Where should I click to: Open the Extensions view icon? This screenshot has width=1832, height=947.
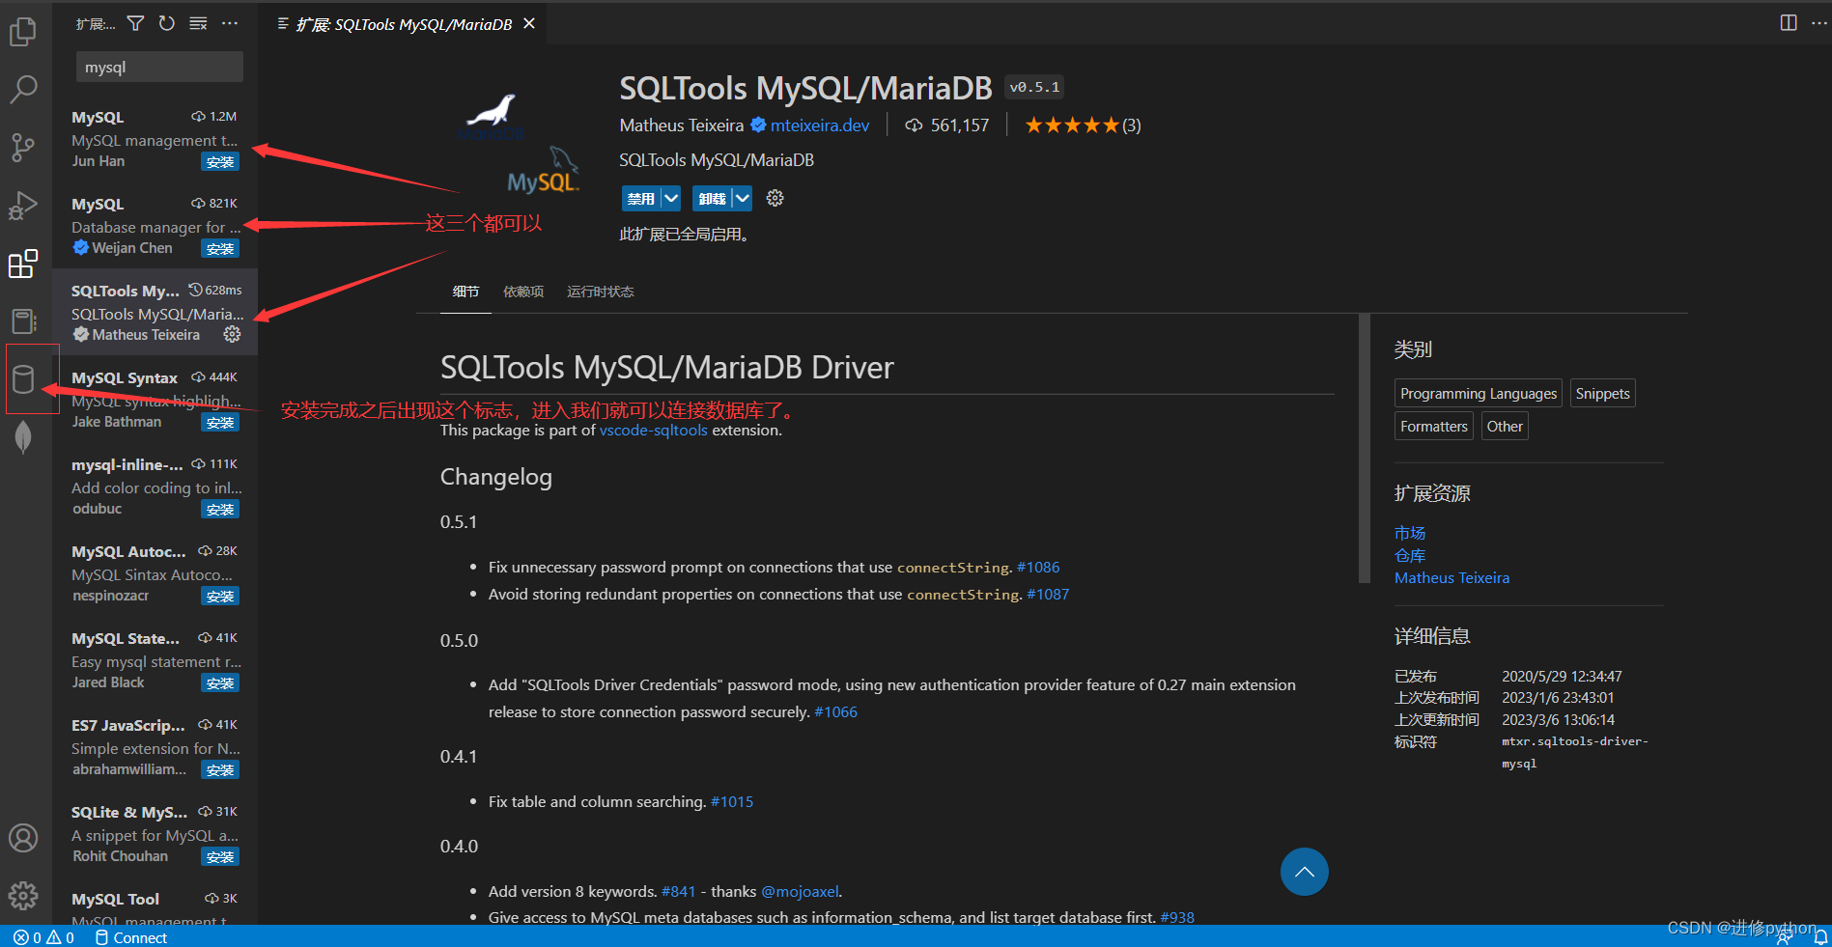(23, 264)
